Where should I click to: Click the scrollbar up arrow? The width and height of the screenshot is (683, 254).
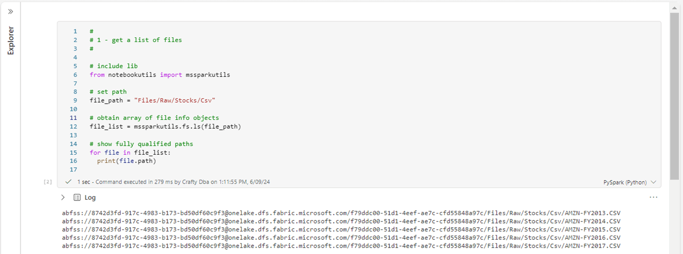point(674,8)
